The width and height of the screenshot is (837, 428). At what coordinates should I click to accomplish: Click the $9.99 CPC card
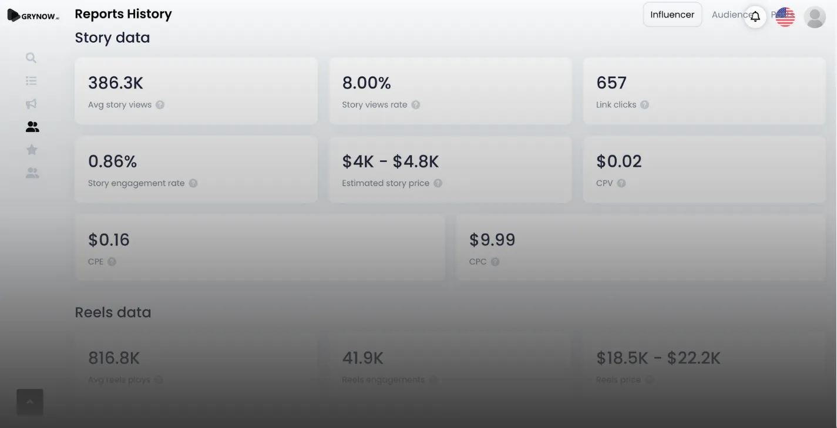[x=640, y=247]
